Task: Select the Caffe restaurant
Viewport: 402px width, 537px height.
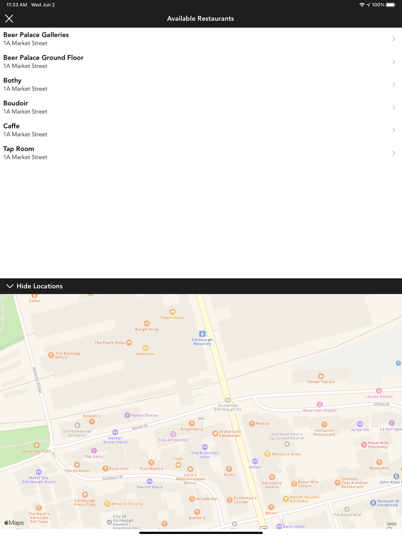Action: (201, 130)
